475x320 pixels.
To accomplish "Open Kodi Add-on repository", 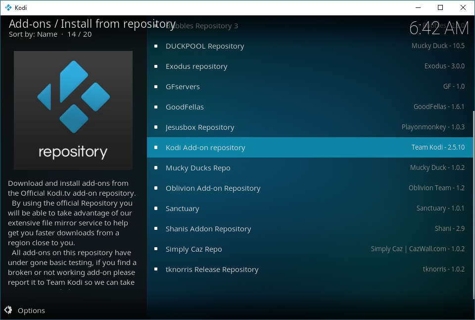I will tap(311, 148).
